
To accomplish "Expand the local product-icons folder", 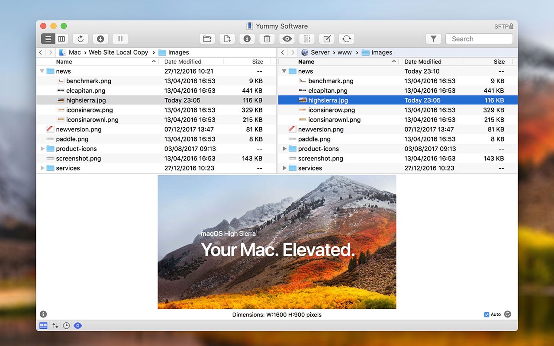I will click(x=42, y=149).
